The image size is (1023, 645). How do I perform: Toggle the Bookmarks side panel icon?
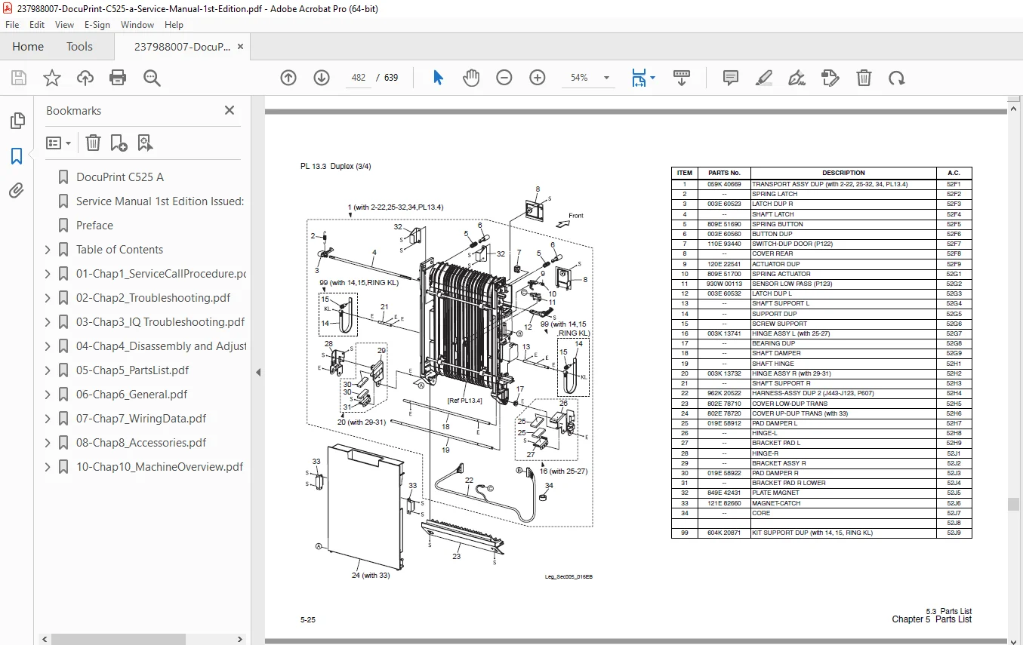click(x=17, y=156)
